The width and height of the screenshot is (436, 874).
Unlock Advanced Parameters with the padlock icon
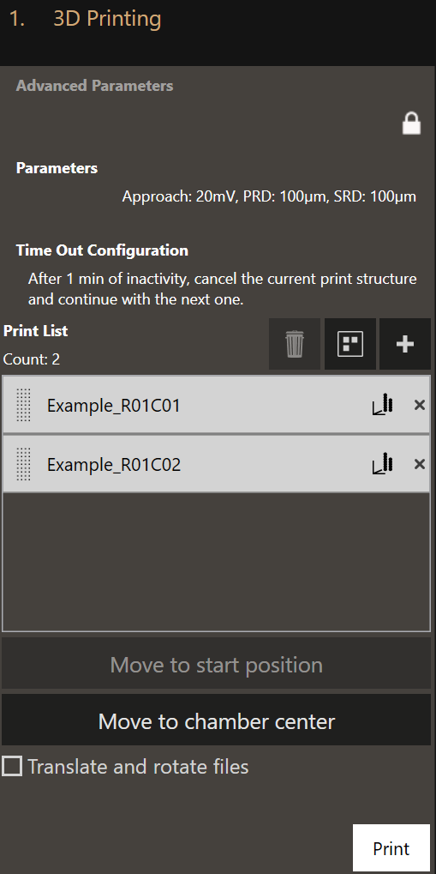click(x=411, y=124)
